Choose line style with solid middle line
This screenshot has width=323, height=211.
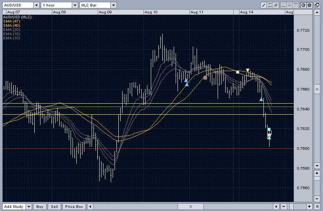click(x=289, y=5)
